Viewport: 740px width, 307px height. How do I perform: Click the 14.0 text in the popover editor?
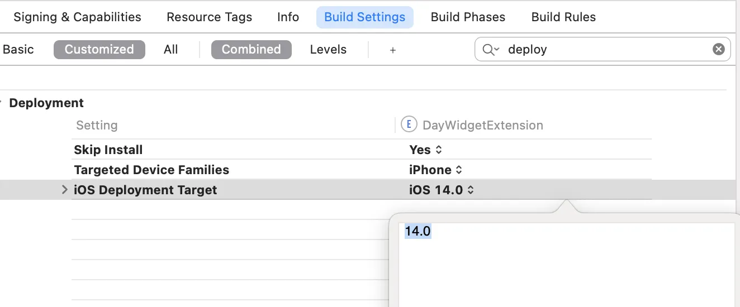click(418, 231)
